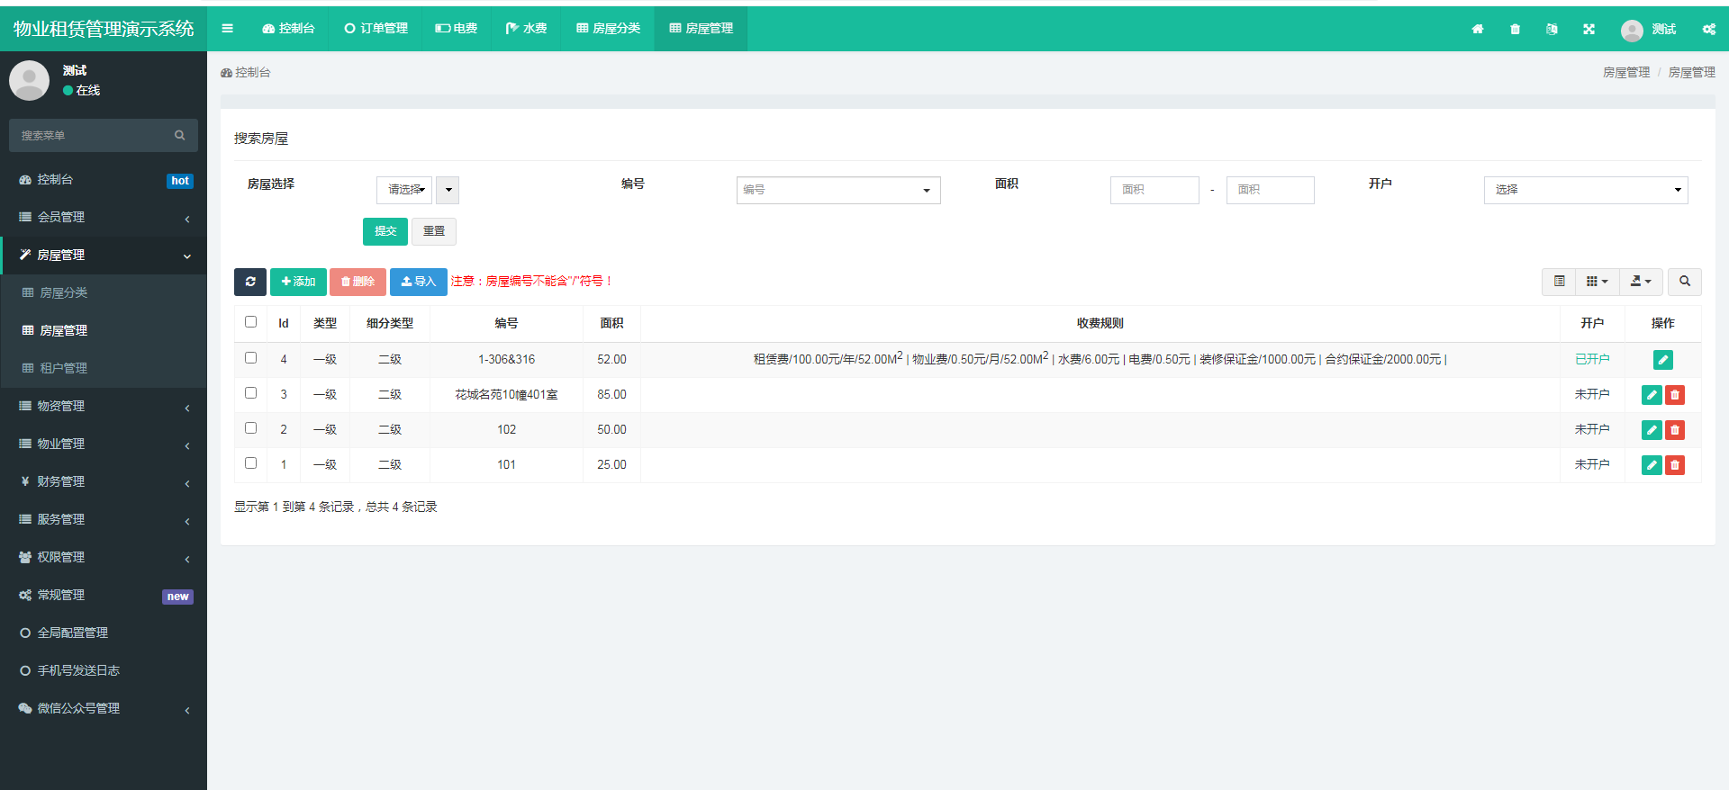This screenshot has width=1729, height=790.
Task: Open the table search magnifier icon
Action: 1684,282
